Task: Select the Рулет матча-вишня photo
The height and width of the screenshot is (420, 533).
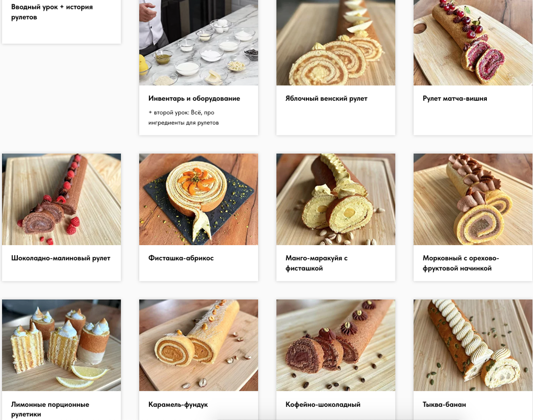Action: (x=473, y=43)
